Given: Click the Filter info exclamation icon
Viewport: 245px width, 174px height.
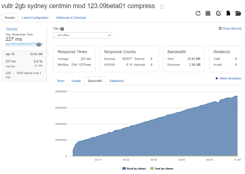Looking at the screenshot, I should click(x=62, y=29).
